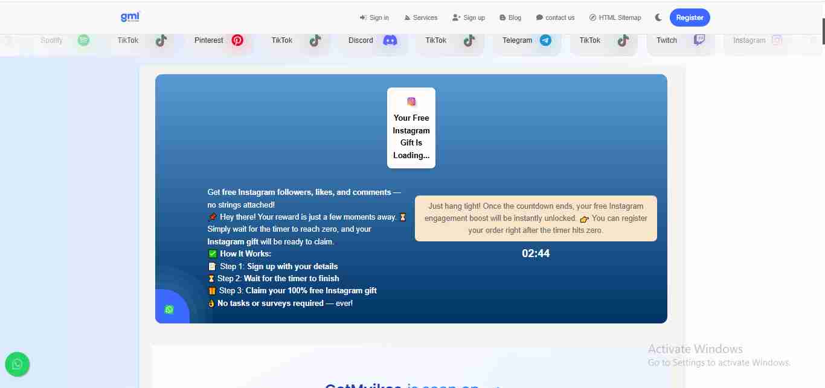Open the Services menu item
The image size is (825, 388).
[x=420, y=17]
